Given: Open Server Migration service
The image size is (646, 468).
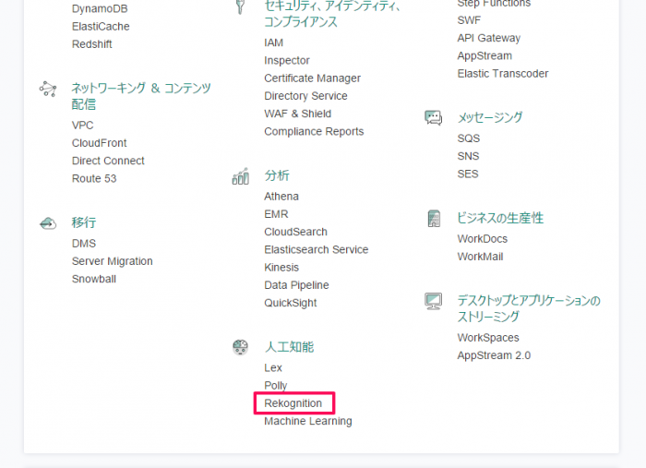Looking at the screenshot, I should pyautogui.click(x=112, y=261).
